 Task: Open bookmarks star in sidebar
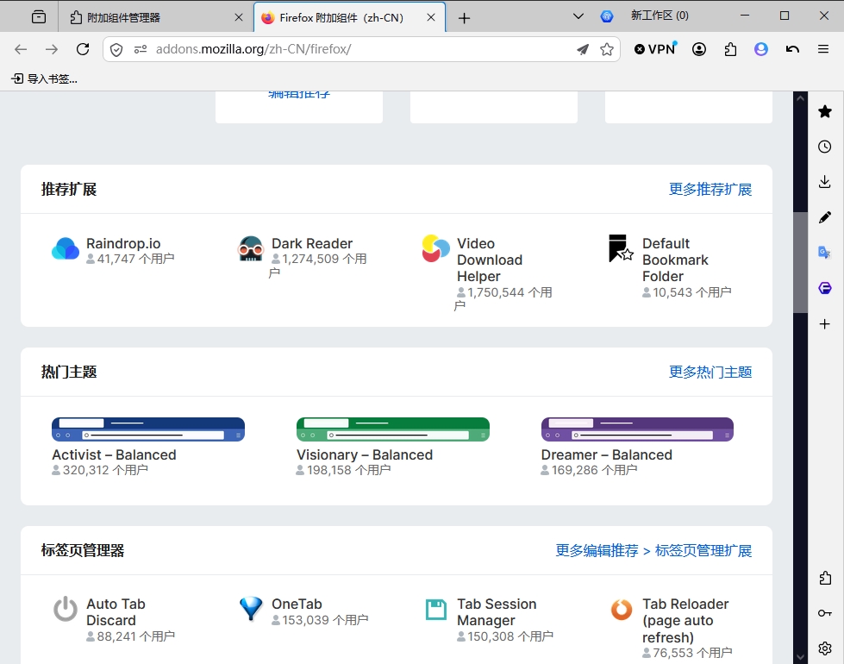coord(825,111)
